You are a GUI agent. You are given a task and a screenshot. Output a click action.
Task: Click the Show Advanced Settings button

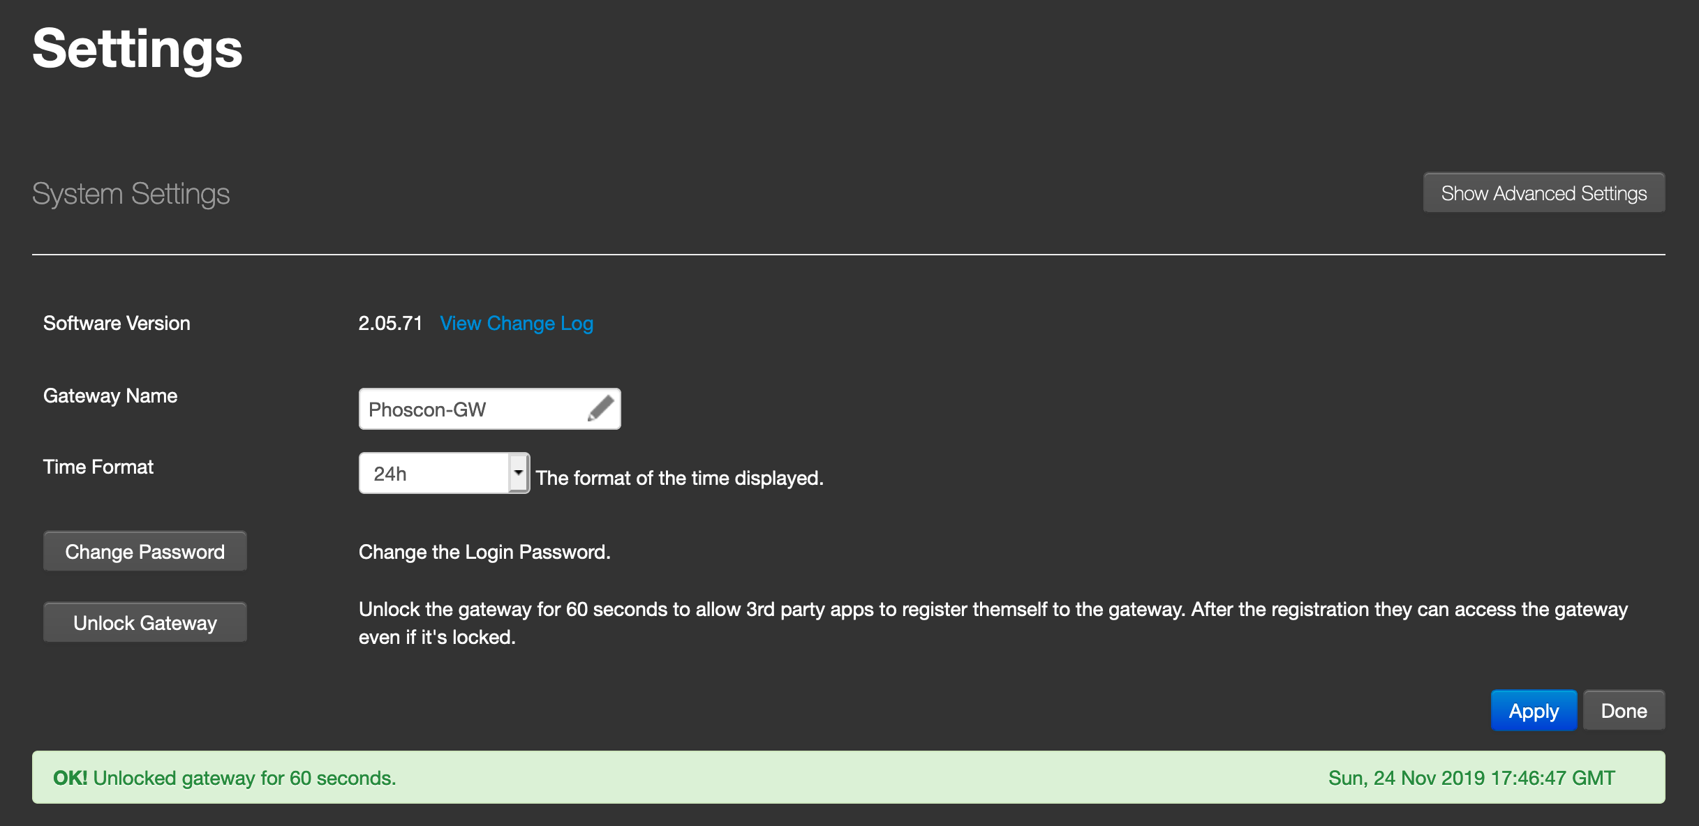point(1544,193)
